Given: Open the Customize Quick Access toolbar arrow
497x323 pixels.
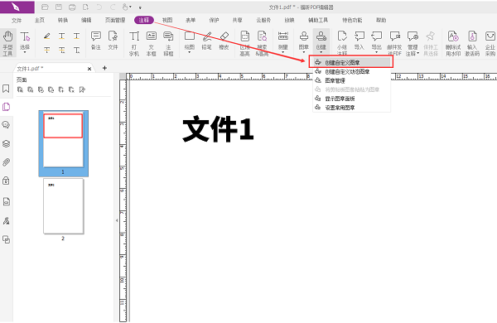Looking at the screenshot, I should [140, 7].
